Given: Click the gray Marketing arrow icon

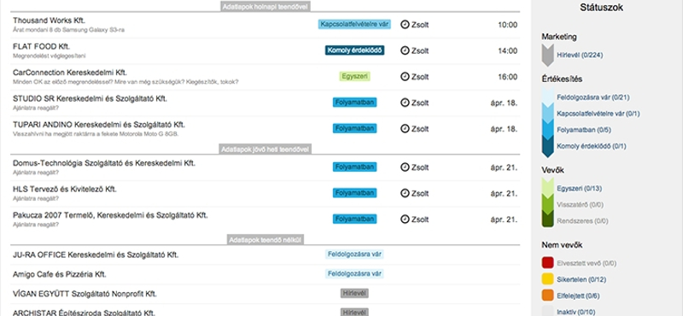Looking at the screenshot, I should pyautogui.click(x=547, y=56).
